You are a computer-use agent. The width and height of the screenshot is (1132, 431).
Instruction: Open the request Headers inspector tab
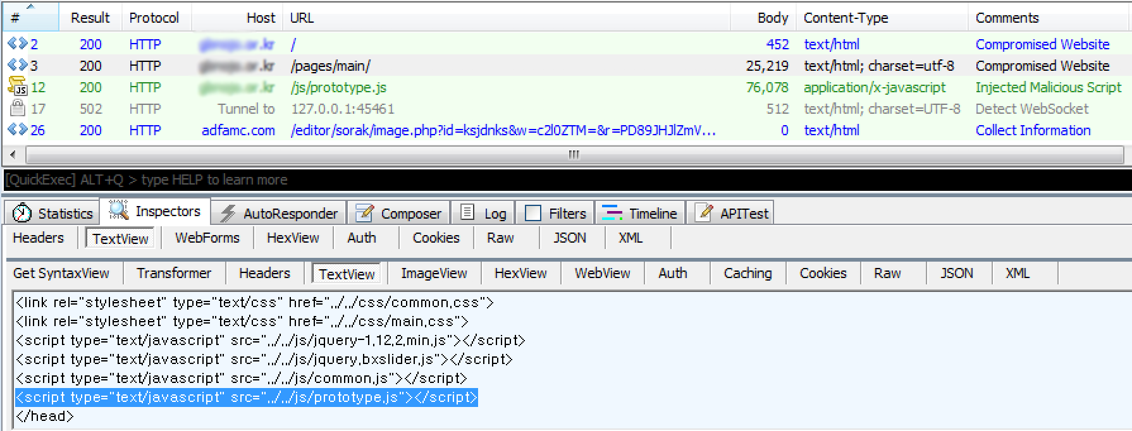tap(39, 238)
